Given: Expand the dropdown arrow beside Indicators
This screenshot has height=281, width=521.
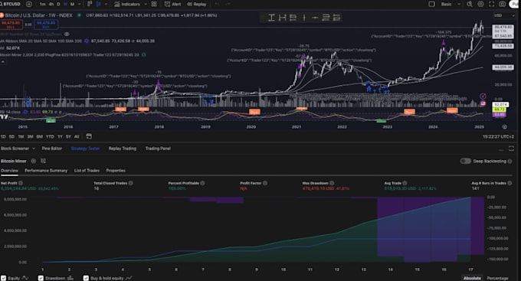Looking at the screenshot, I should coord(146,4).
